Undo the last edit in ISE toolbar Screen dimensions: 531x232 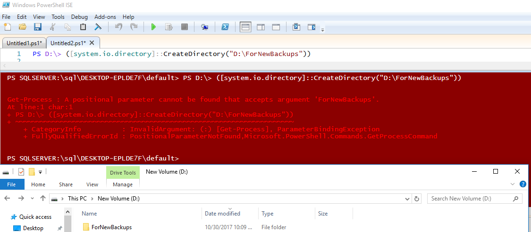click(x=118, y=27)
